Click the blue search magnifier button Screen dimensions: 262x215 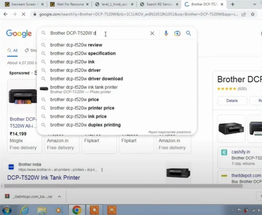coord(189,33)
